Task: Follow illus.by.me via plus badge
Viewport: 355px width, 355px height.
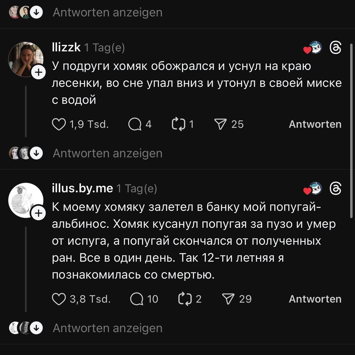Action: pos(39,213)
